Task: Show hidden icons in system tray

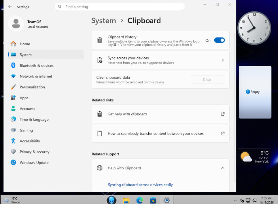Action: coord(235,200)
